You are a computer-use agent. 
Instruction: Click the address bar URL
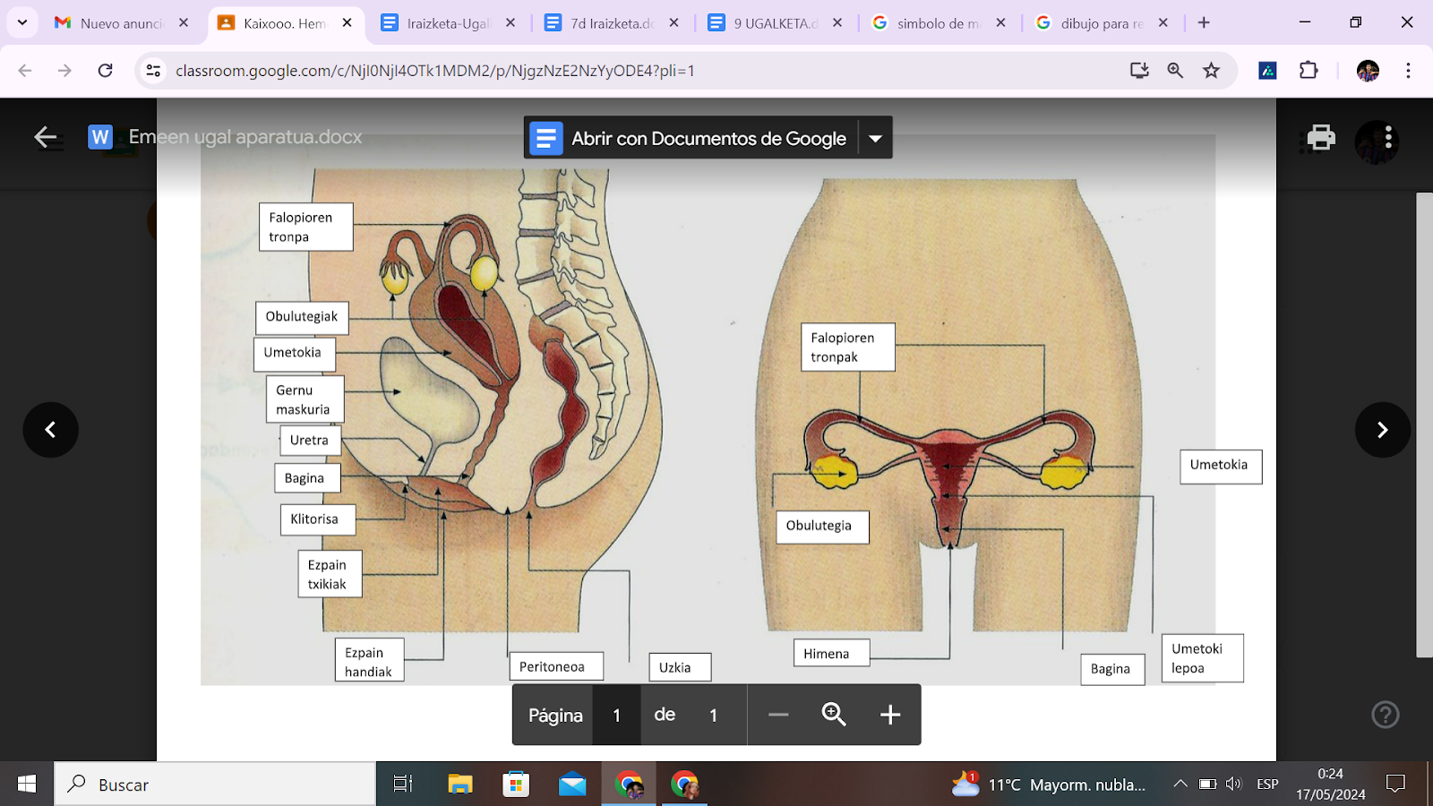tap(435, 71)
